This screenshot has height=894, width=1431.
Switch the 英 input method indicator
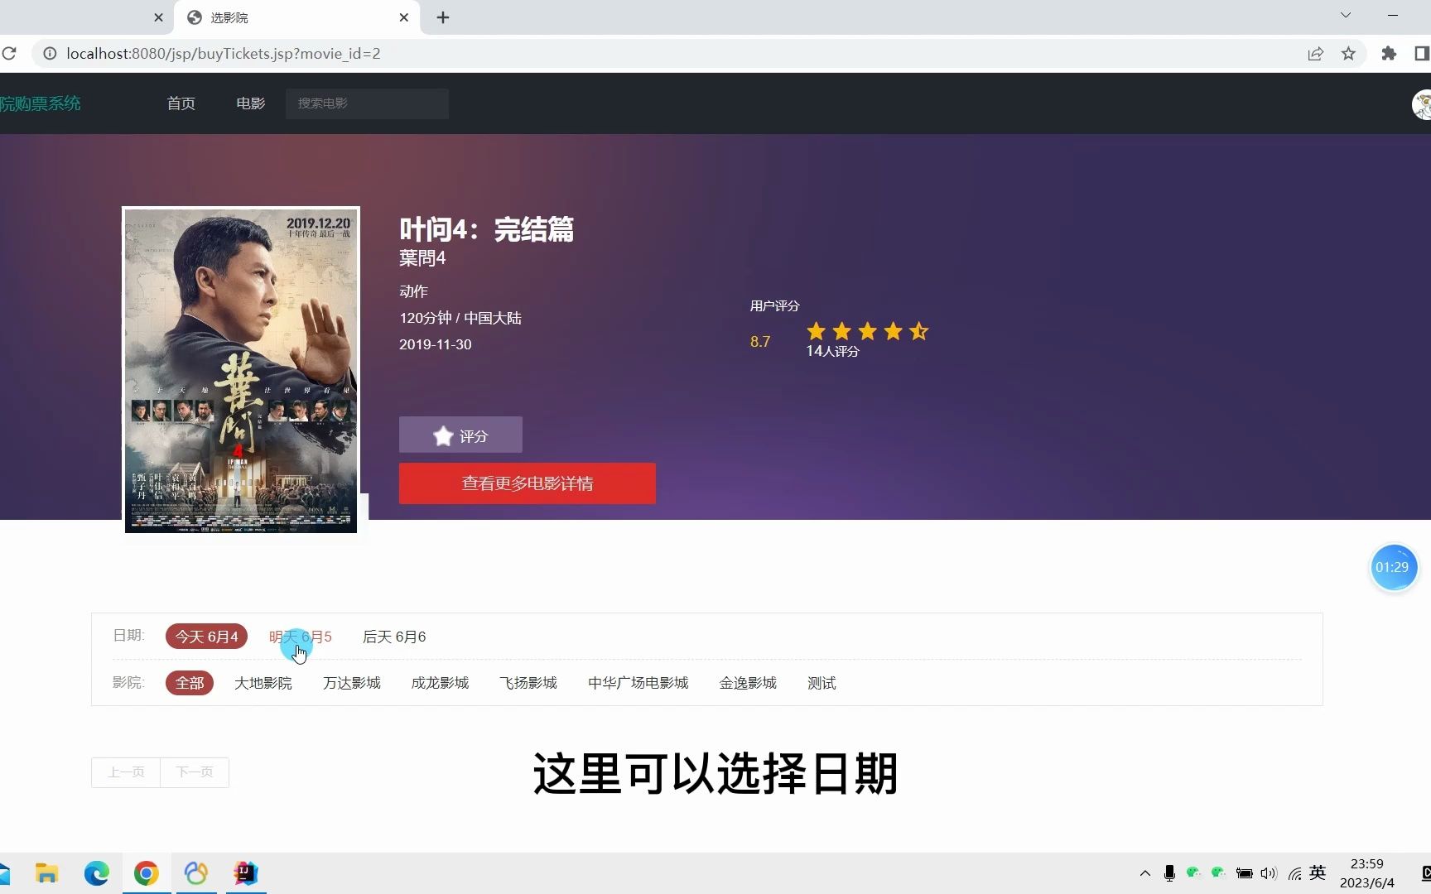(1318, 872)
